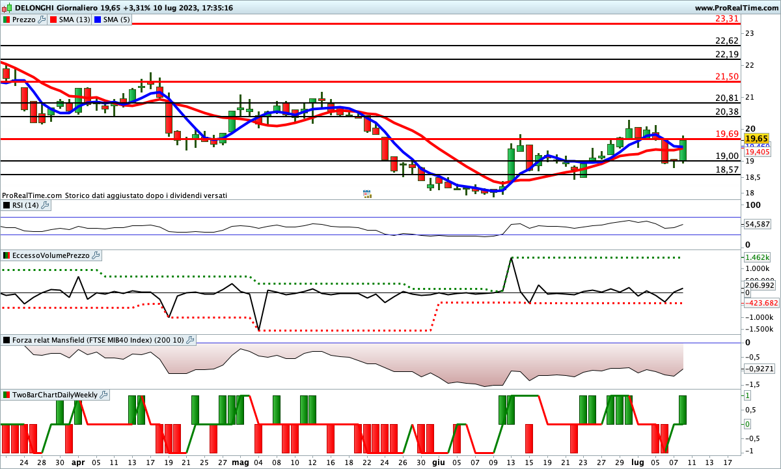Open RSI (14) settings wrench icon
This screenshot has width=781, height=469.
tap(45, 205)
